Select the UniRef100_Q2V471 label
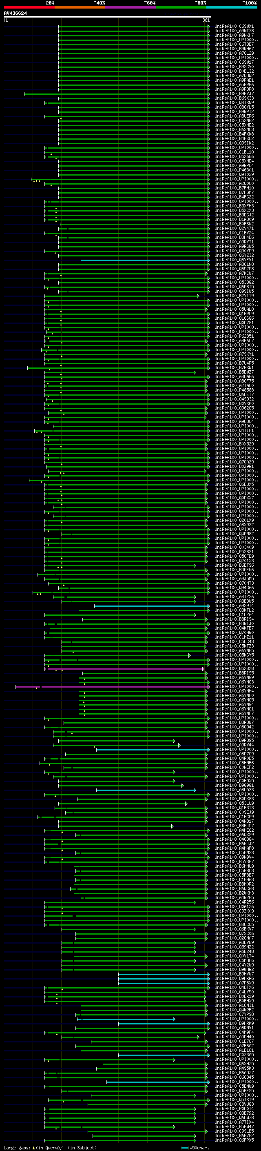261x1151 pixels. tap(234, 228)
